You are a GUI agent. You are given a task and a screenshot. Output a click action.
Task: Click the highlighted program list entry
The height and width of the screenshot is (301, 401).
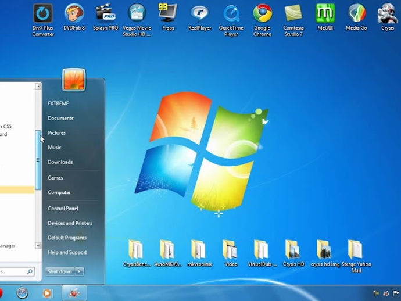pyautogui.click(x=17, y=190)
